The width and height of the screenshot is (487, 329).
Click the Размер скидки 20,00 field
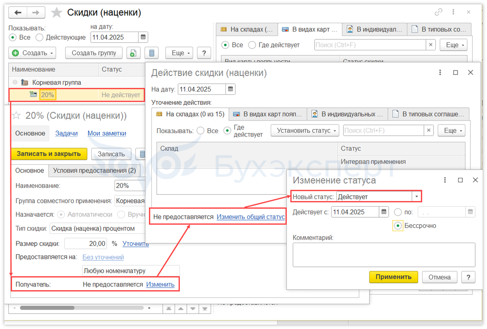(x=86, y=244)
